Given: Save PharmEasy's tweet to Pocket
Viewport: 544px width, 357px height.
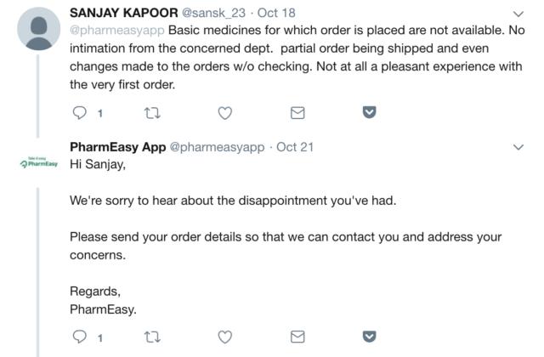Looking at the screenshot, I should click(370, 337).
